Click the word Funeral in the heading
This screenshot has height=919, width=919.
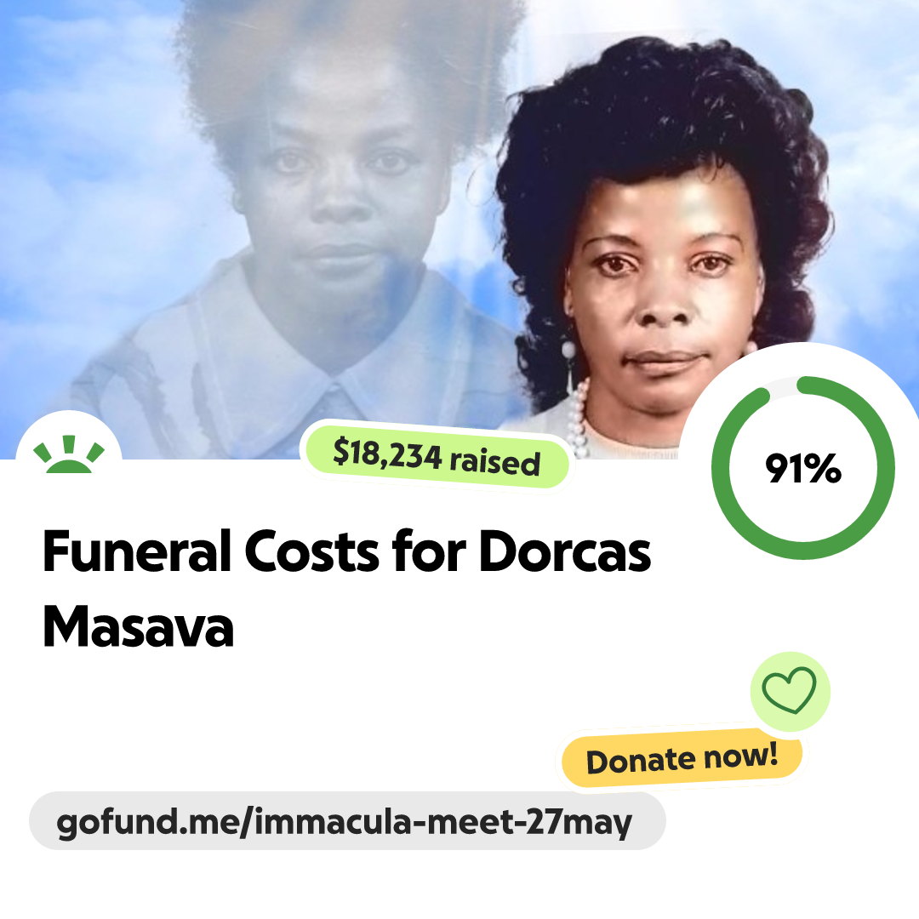pos(137,551)
